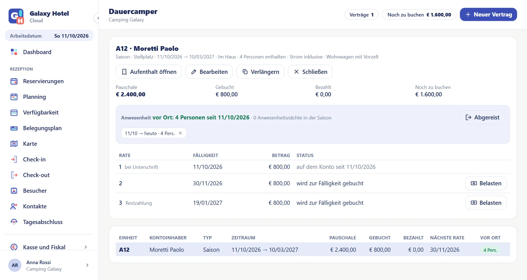Select Belegungsplan menu label
Viewport: 527px width, 280px height.
(42, 128)
